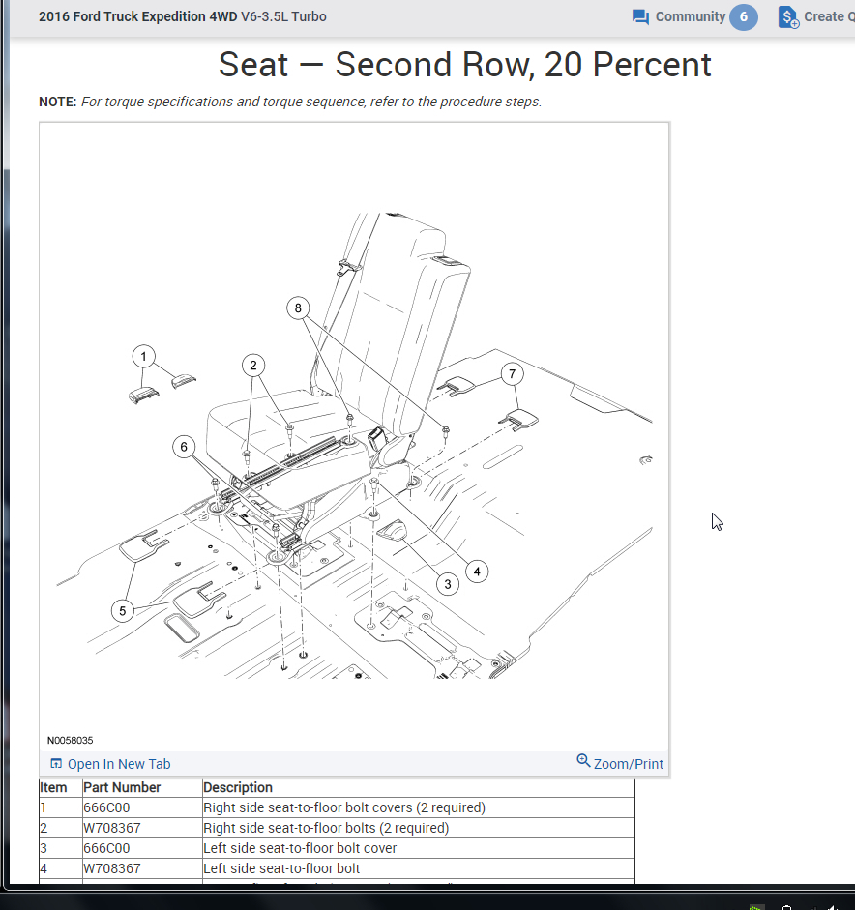
Task: Open the diagram in a new tab link
Action: pos(119,764)
